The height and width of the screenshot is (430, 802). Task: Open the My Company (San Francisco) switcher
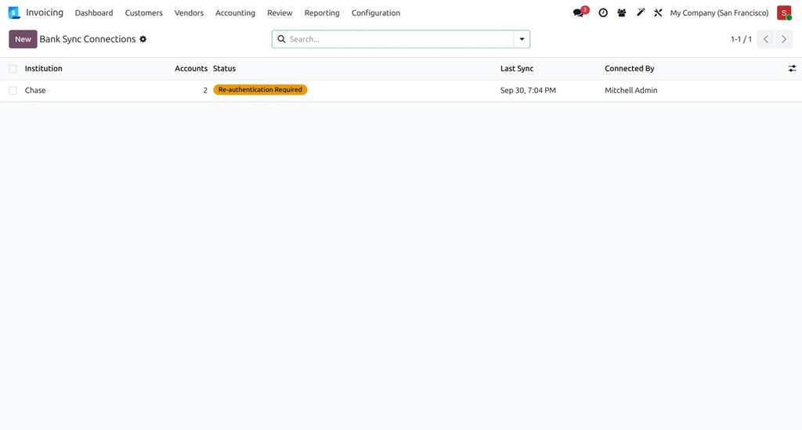click(719, 13)
